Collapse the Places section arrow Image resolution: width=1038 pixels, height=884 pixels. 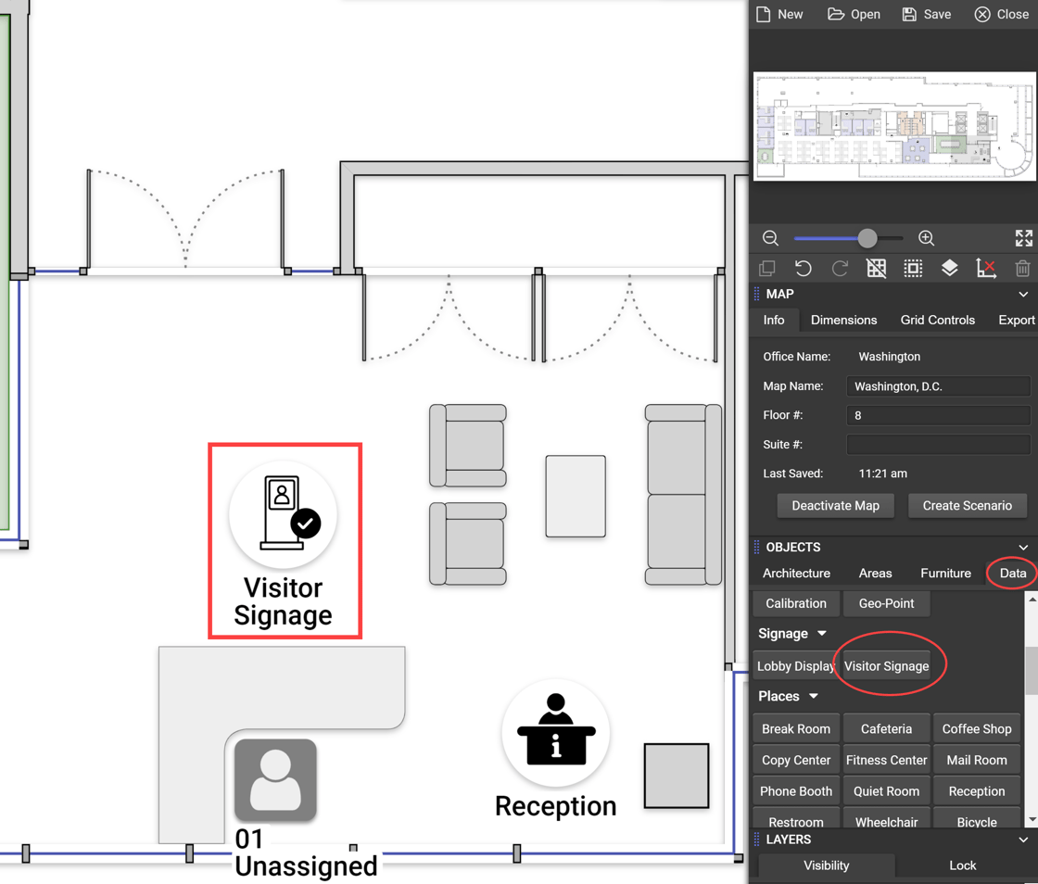[x=814, y=697]
